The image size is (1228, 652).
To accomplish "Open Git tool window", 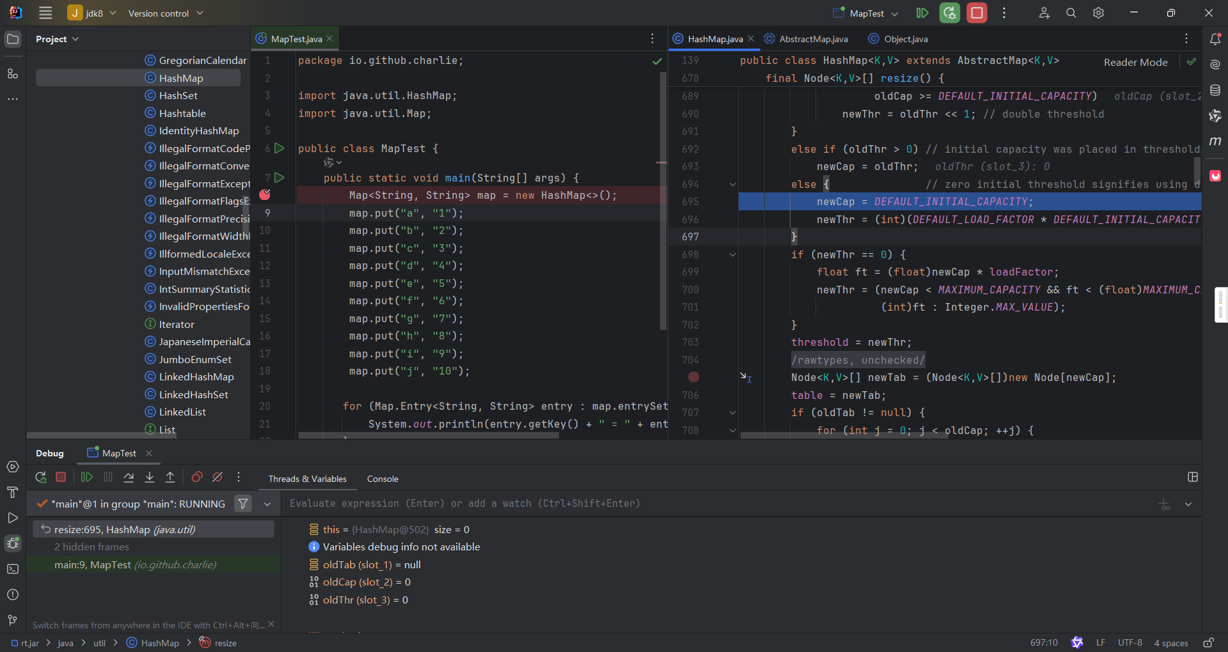I will (x=13, y=620).
